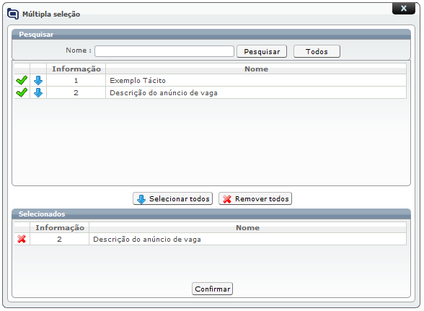Add Exemplo Tácito with its blue down arrow

(38, 80)
